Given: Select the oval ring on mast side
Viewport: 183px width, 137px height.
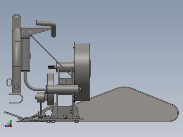Looking at the screenshot, I should (x=9, y=82).
